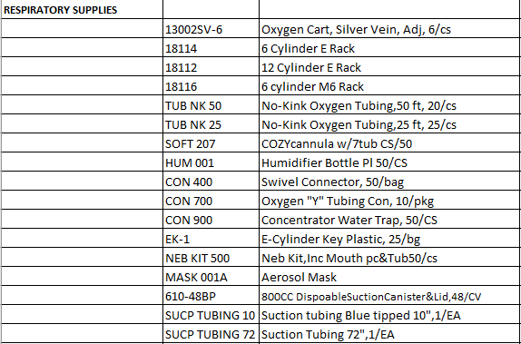Click the 800CC Disposable Suction Canister cell
521x344 pixels.
click(x=390, y=295)
